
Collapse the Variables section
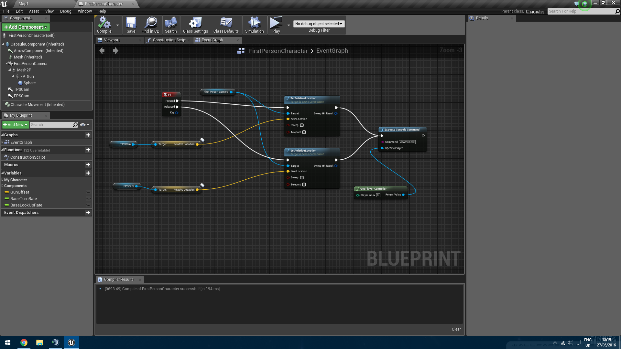[x=3, y=173]
